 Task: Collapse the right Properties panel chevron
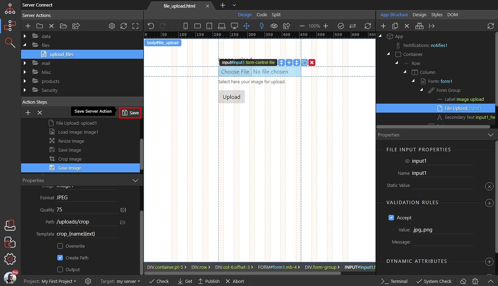[x=490, y=135]
